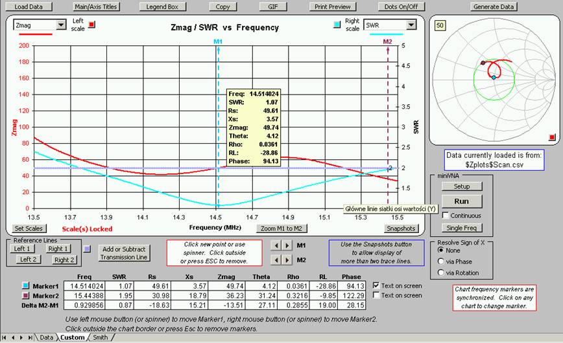The width and height of the screenshot is (563, 343).
Task: Click the Load Data button
Action: tap(29, 6)
